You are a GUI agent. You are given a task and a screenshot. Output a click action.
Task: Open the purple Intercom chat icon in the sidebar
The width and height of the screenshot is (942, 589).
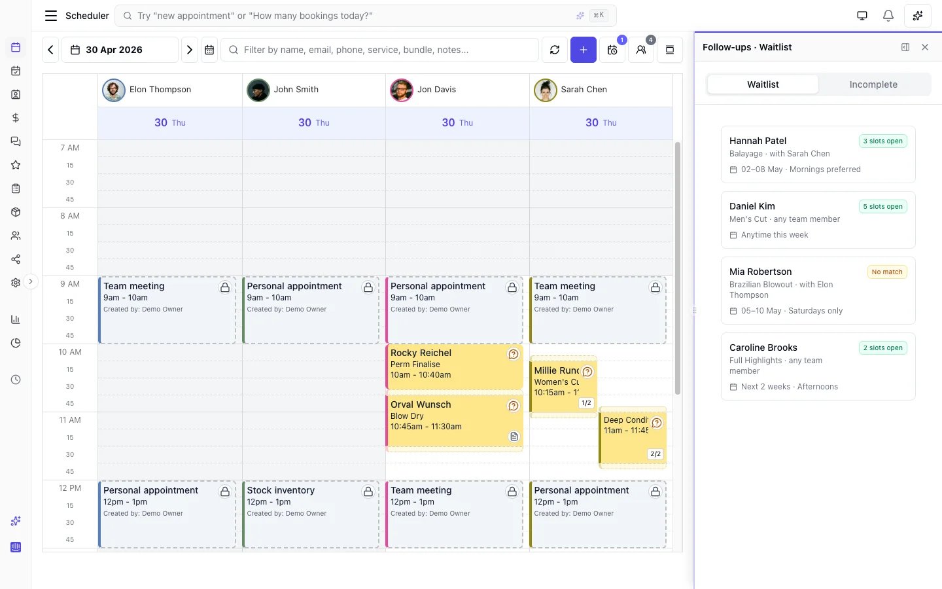click(x=16, y=547)
